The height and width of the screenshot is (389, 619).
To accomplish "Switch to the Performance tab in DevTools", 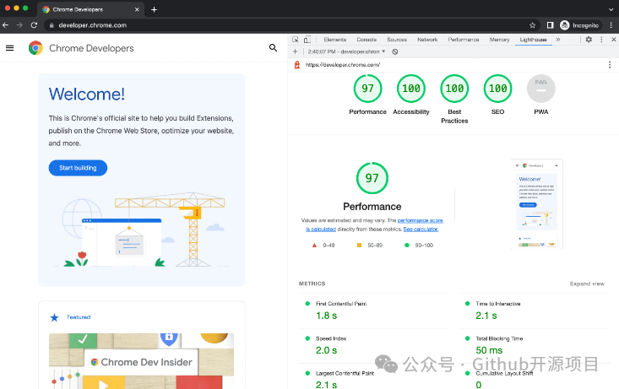I will (x=464, y=40).
